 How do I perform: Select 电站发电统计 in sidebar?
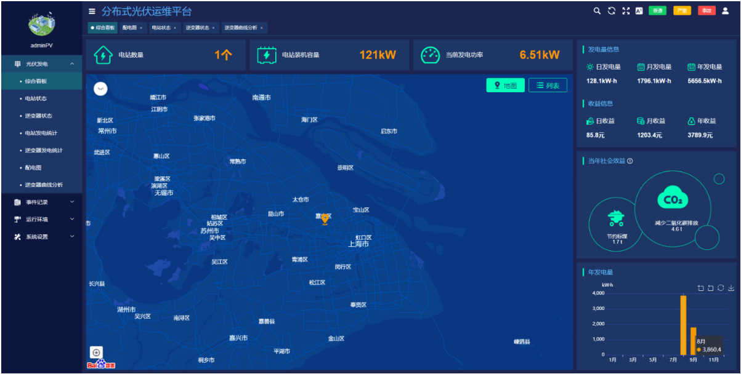41,133
